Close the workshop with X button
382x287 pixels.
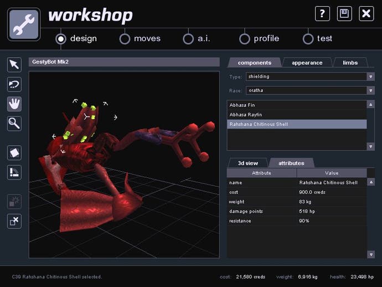[366, 14]
